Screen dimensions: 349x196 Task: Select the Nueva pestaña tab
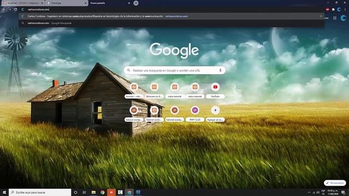click(110, 3)
